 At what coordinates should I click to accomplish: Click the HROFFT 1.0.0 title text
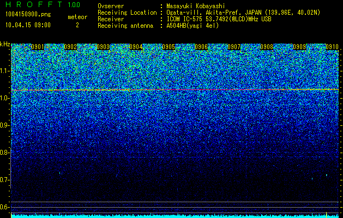coord(43,4)
